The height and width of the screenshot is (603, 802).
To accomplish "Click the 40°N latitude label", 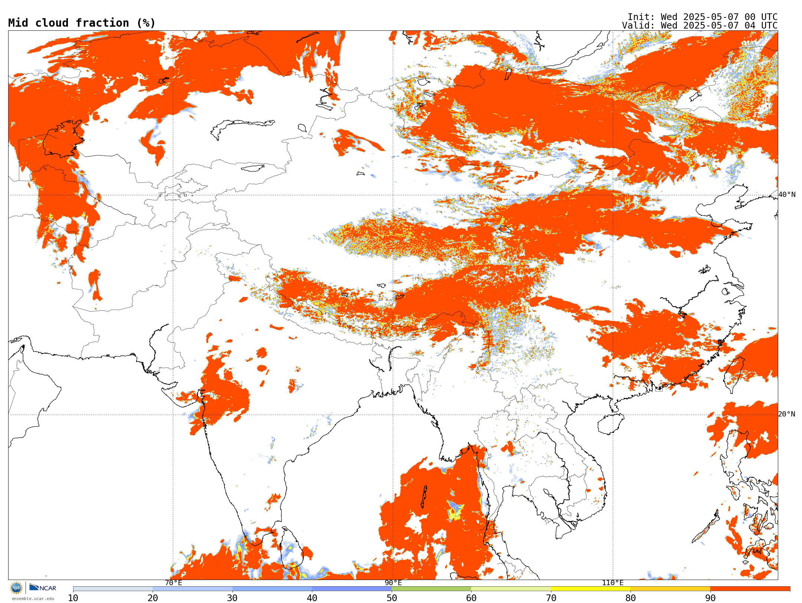I will pos(787,194).
